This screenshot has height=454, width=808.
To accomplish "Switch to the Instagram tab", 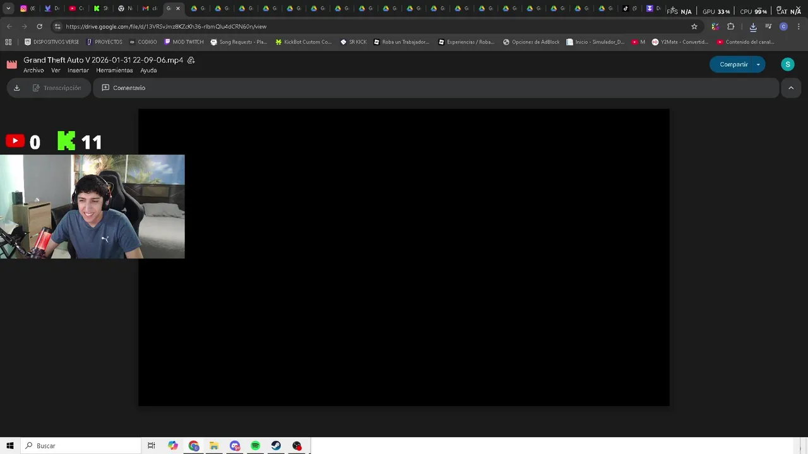I will (x=27, y=8).
